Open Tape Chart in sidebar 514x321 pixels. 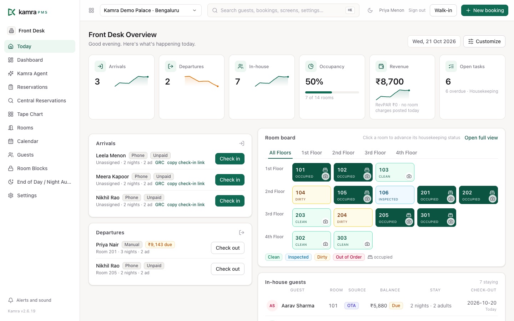(40, 114)
